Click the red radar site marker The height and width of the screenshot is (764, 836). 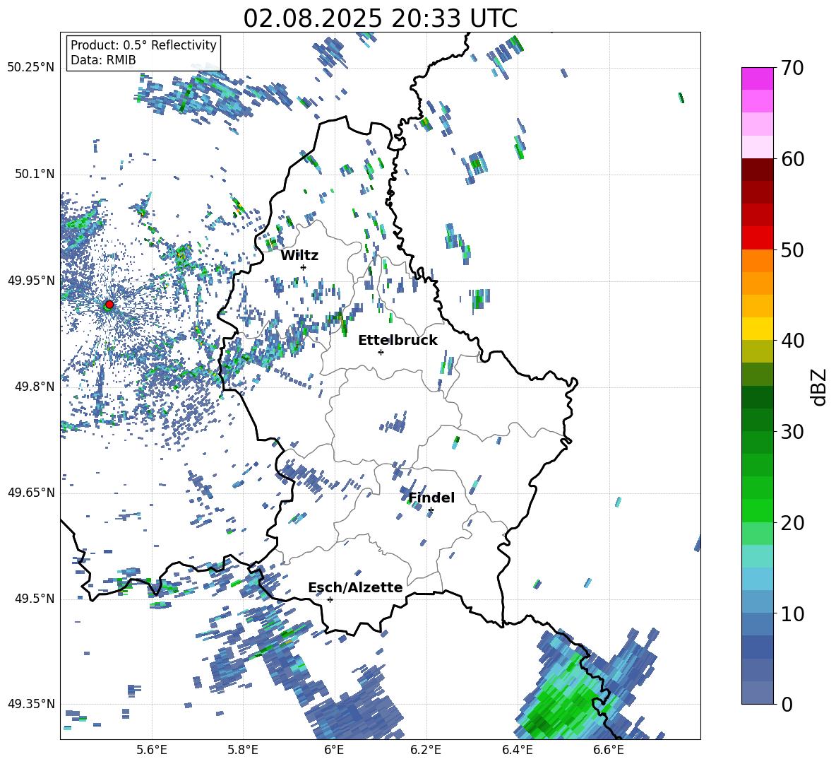point(109,304)
